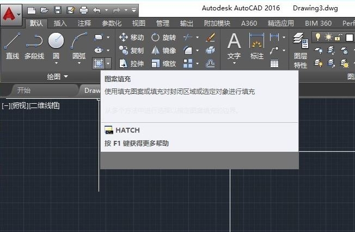
Task: Open the AutoCAD application menu logo
Action: tap(11, 14)
